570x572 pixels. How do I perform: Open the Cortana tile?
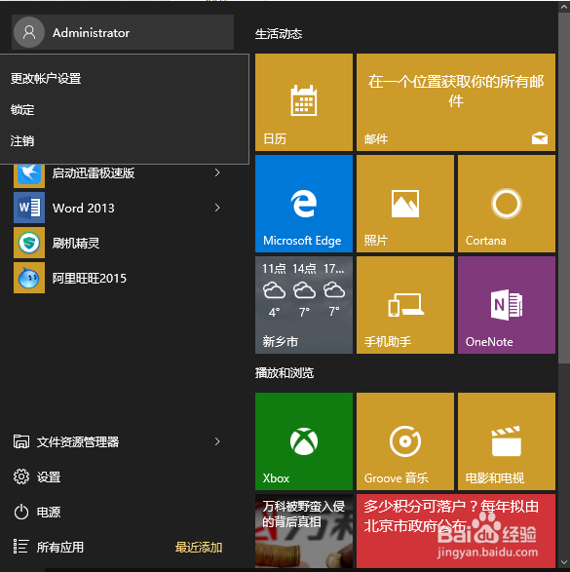point(507,204)
